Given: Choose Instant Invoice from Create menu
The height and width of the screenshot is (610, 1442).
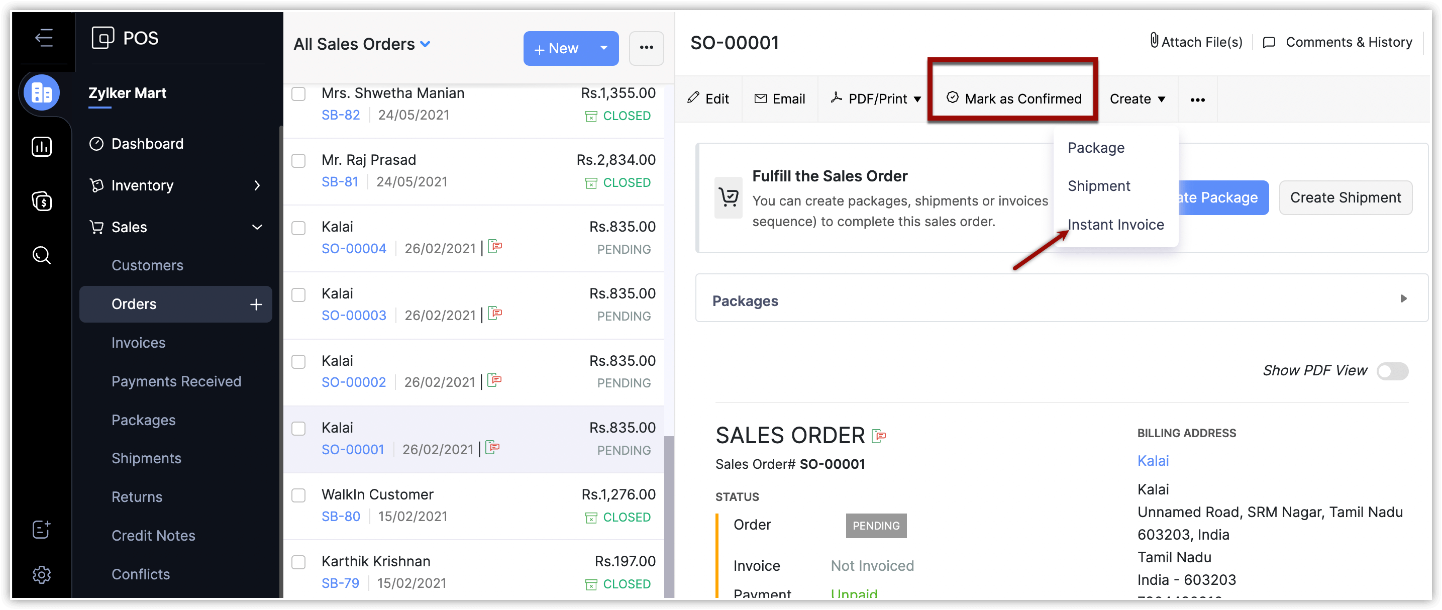Looking at the screenshot, I should click(x=1115, y=225).
